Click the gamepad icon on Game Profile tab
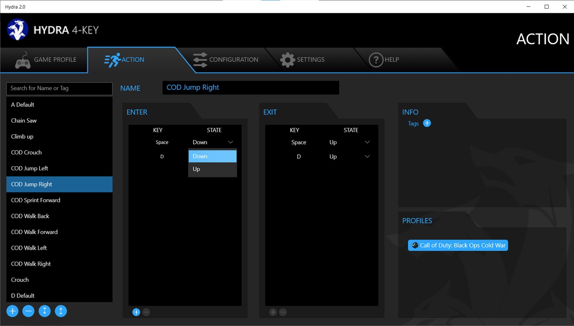This screenshot has height=326, width=574. [23, 60]
